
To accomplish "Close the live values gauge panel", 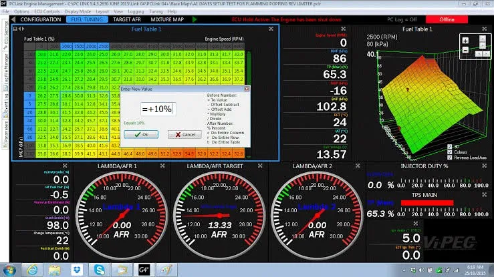I will 344,29.
